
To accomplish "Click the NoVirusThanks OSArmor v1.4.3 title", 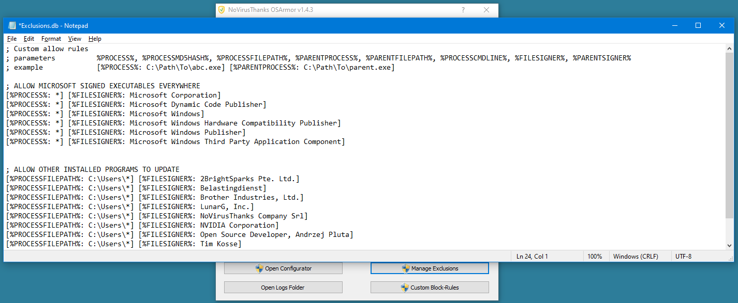I will pyautogui.click(x=271, y=10).
